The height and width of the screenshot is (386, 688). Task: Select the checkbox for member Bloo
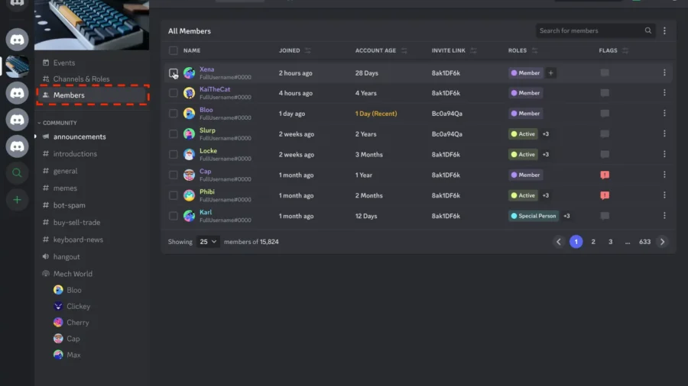pyautogui.click(x=174, y=114)
